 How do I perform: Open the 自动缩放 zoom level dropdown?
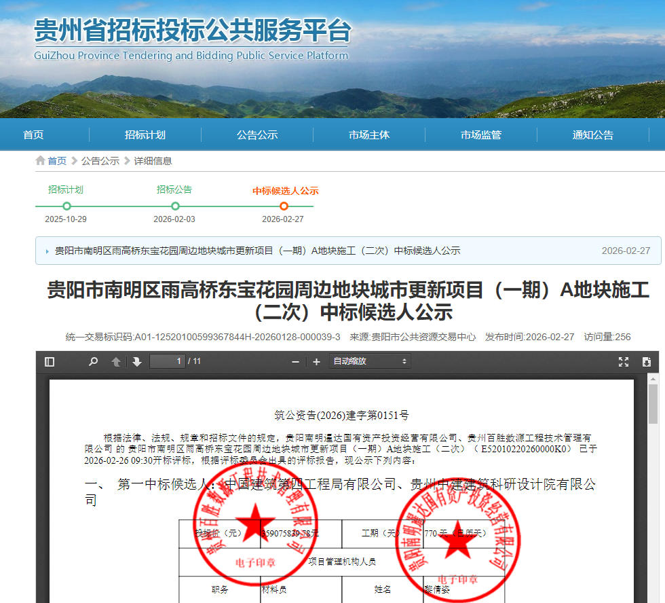tap(369, 361)
